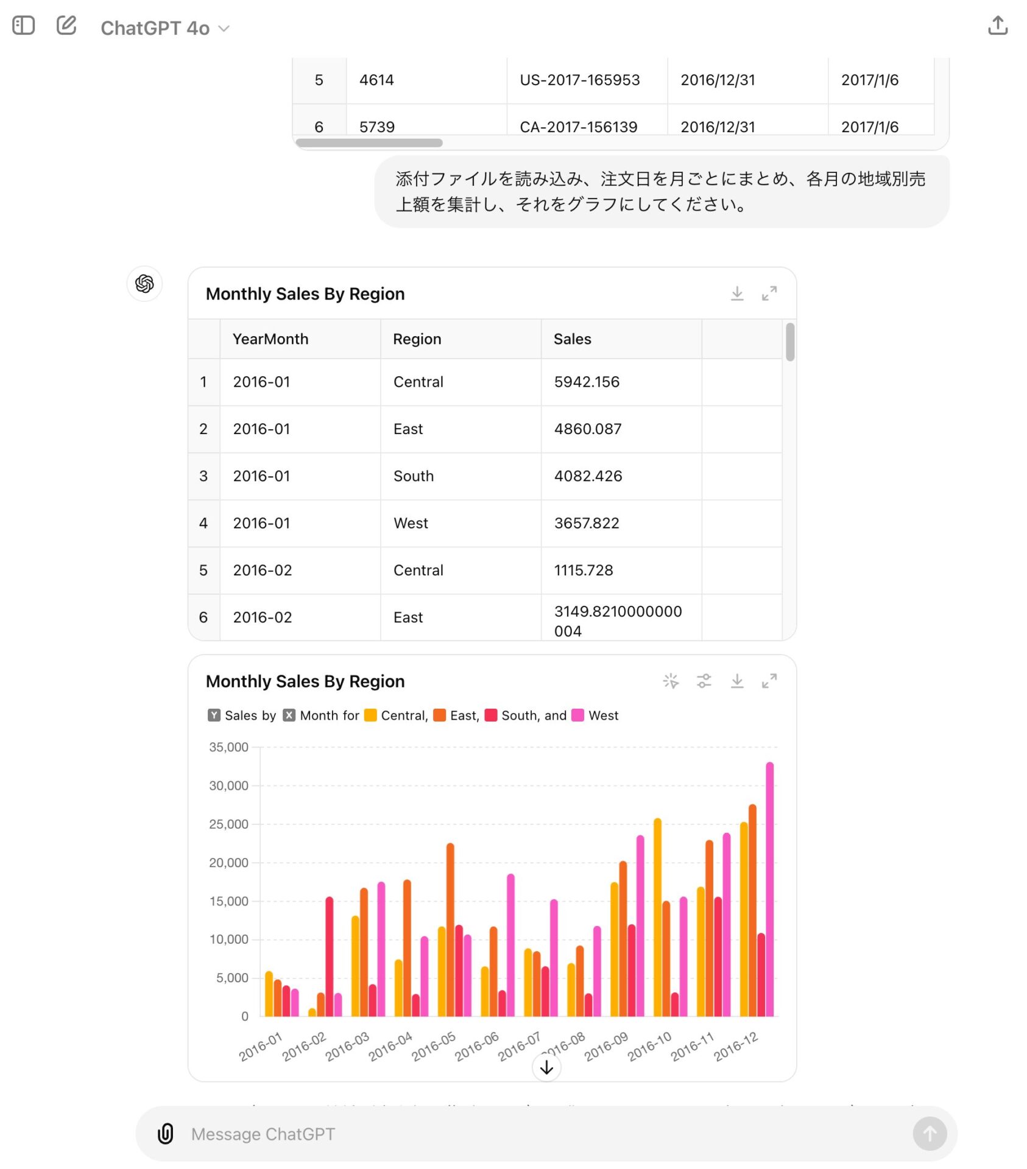Switch chart to interactive mode icon
Screen dimensions: 1027x1169
(671, 681)
